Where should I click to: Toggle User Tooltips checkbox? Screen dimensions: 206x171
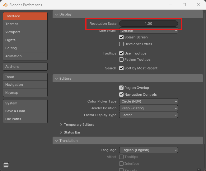tap(121, 53)
